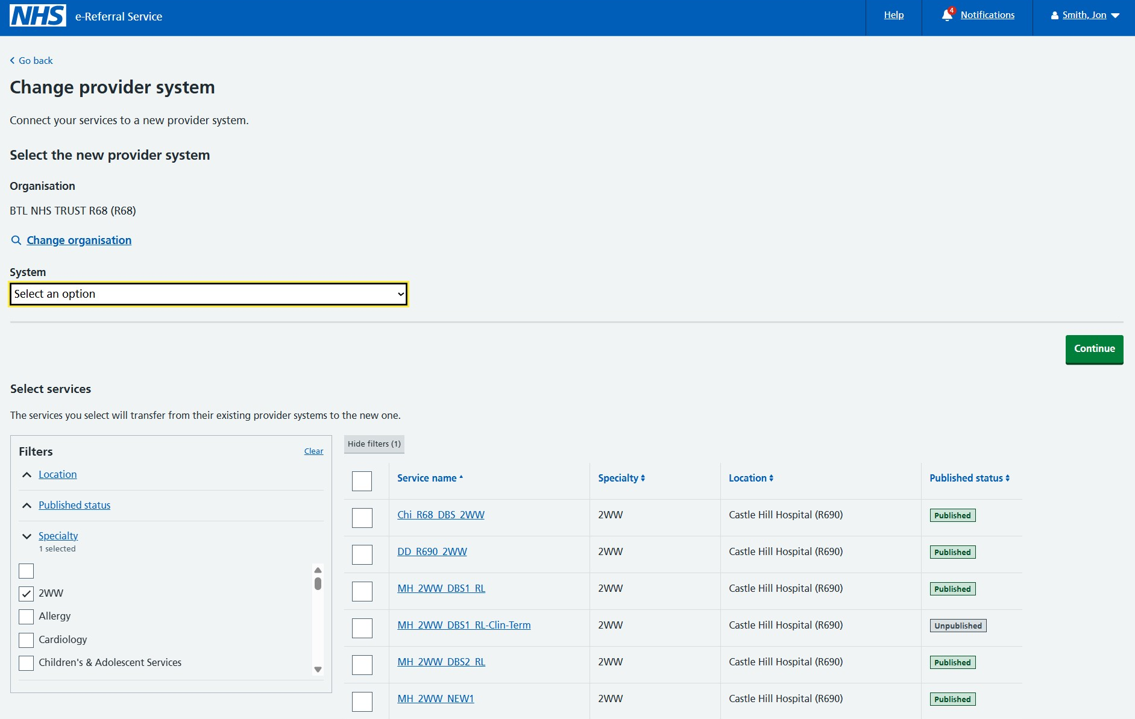Sort by Specialty column arrows
Image resolution: width=1135 pixels, height=719 pixels.
click(x=643, y=478)
